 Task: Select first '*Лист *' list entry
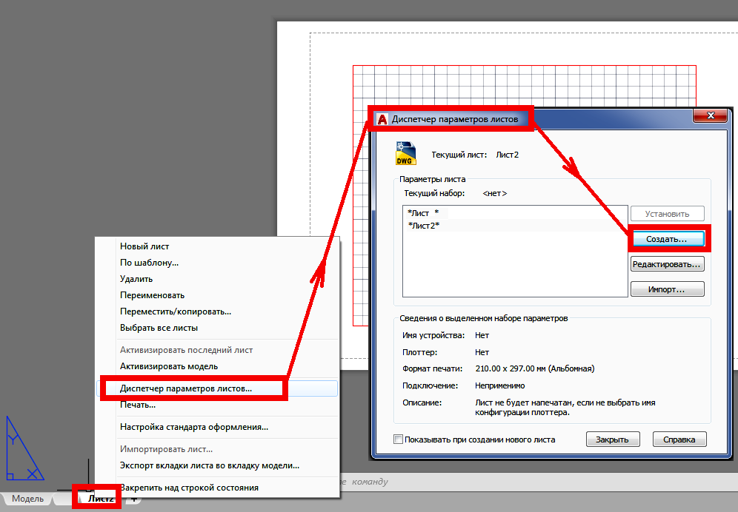(x=423, y=212)
